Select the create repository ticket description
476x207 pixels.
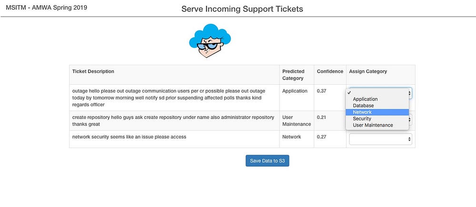click(x=173, y=120)
